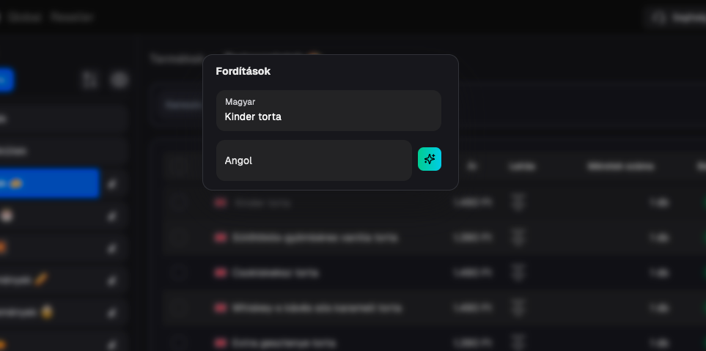
Task: Click the red flag icon beside Csokoládés torta
Action: coord(220,273)
